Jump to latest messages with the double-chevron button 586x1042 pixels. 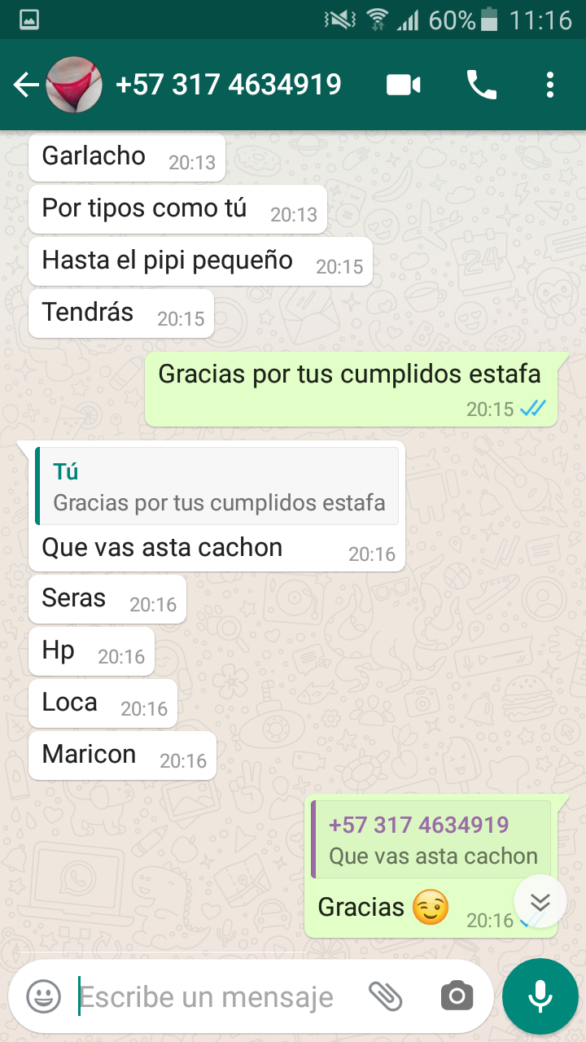[x=540, y=901]
